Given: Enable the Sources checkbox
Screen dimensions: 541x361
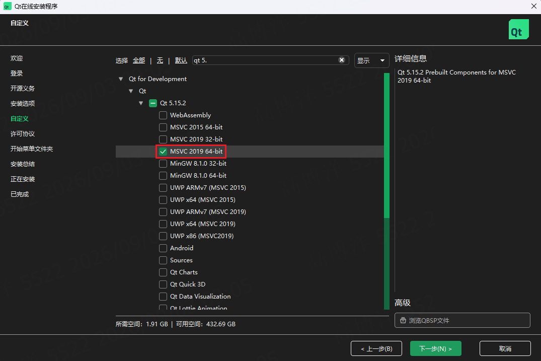Looking at the screenshot, I should 163,260.
